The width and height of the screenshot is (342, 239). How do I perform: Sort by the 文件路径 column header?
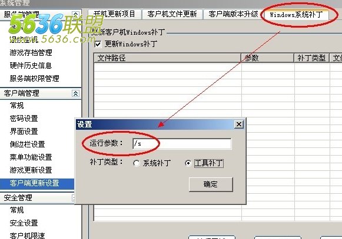point(168,58)
